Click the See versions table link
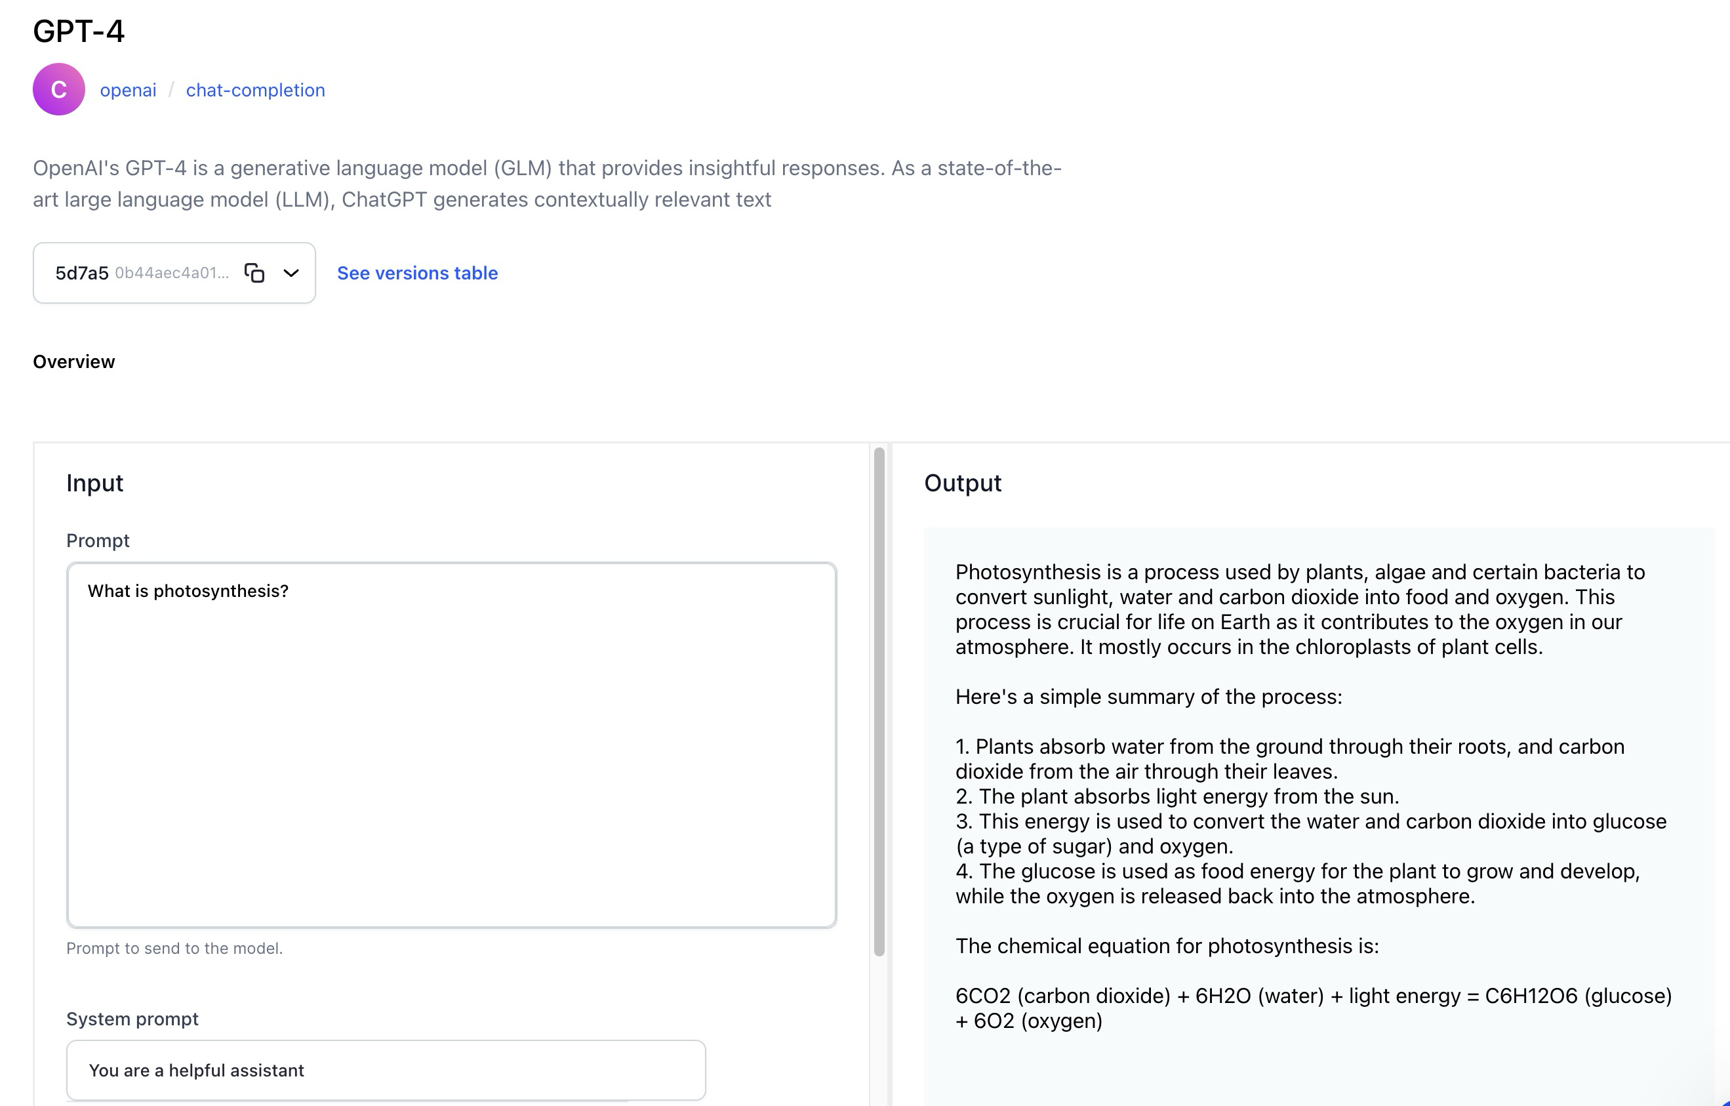 tap(417, 273)
